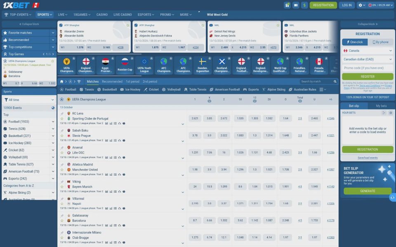The width and height of the screenshot is (396, 247).
Task: Click the 1XBET logo
Action: coord(16,5)
